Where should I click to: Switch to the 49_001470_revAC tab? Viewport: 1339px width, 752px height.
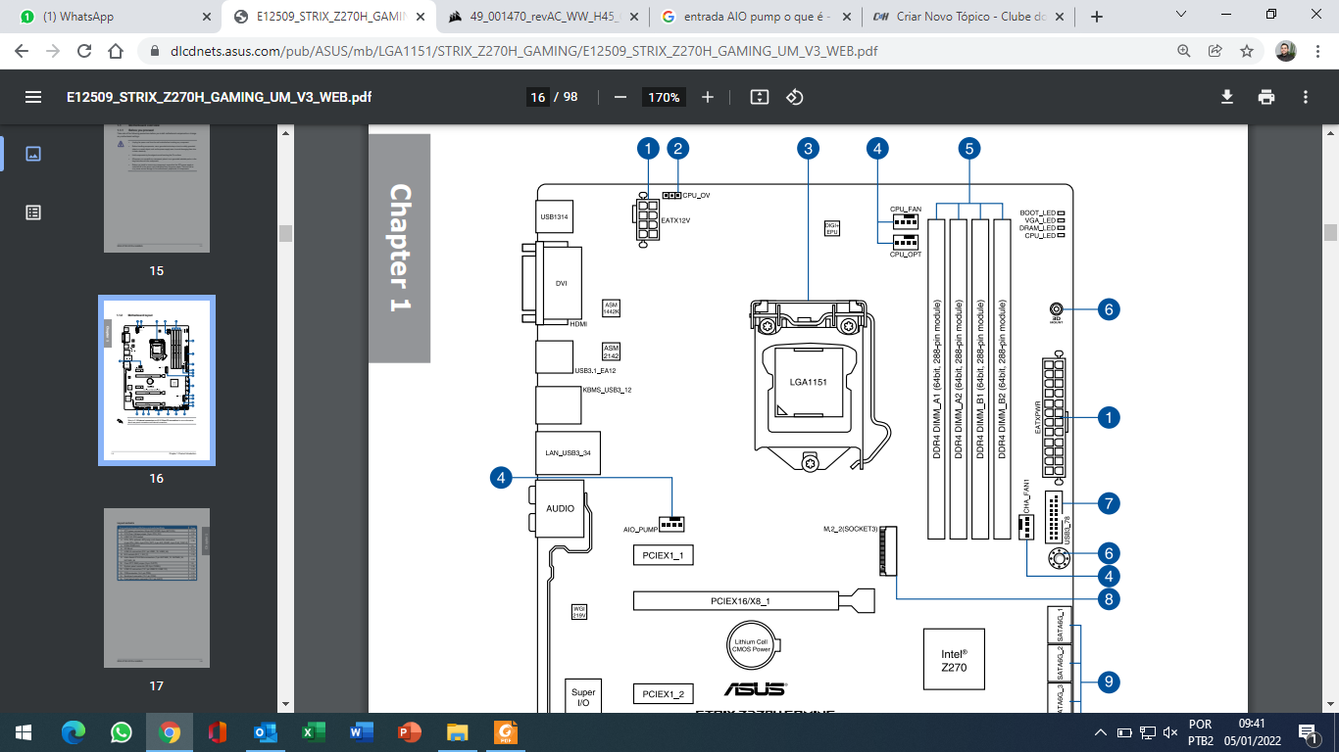[542, 17]
